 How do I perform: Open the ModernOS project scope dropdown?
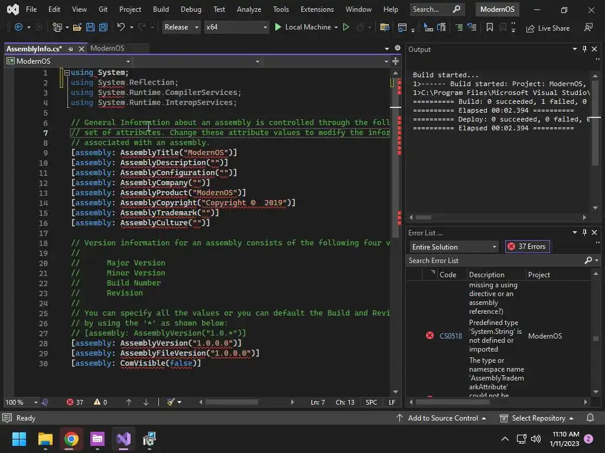point(68,61)
